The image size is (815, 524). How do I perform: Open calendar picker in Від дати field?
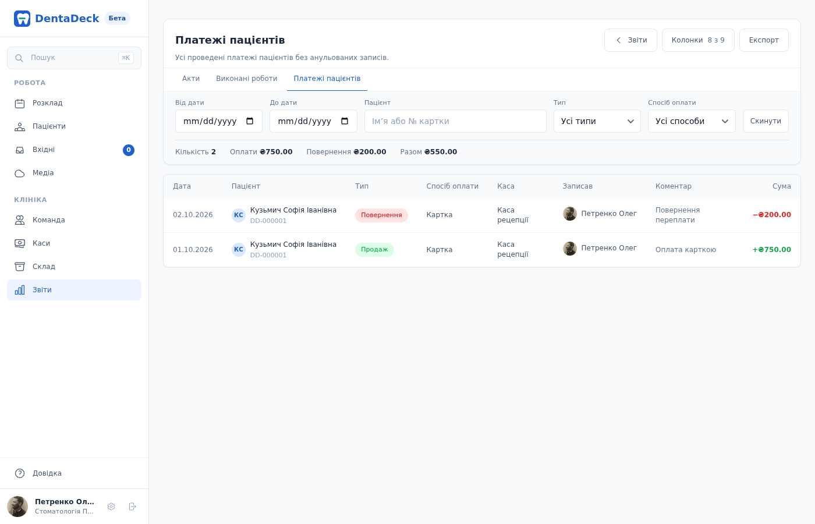coord(250,121)
